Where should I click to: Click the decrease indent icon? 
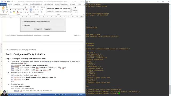pyautogui.click(x=42, y=7)
